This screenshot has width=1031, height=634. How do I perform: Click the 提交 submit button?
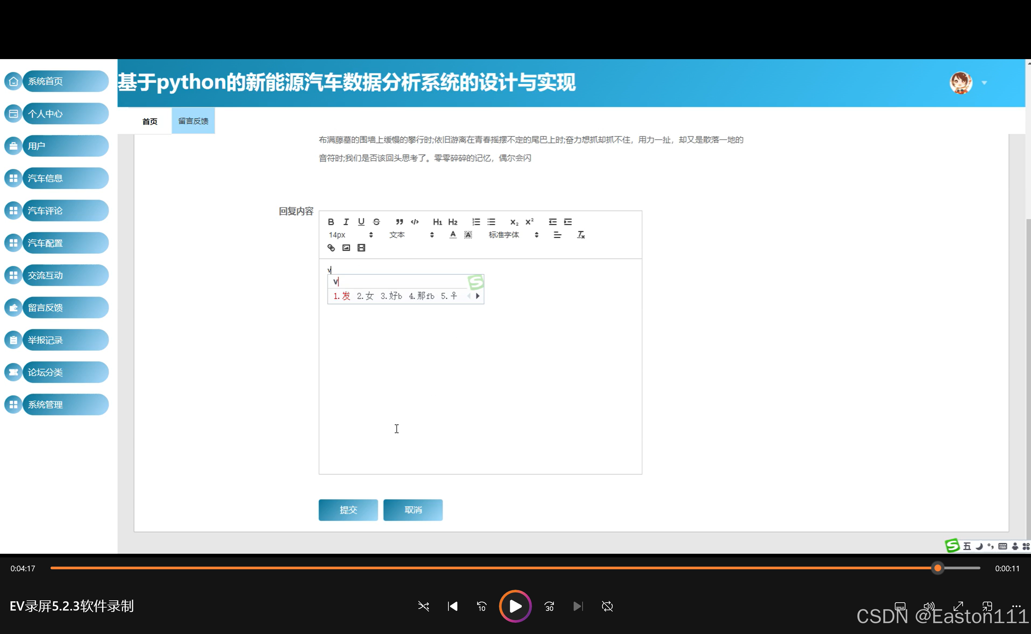tap(348, 510)
